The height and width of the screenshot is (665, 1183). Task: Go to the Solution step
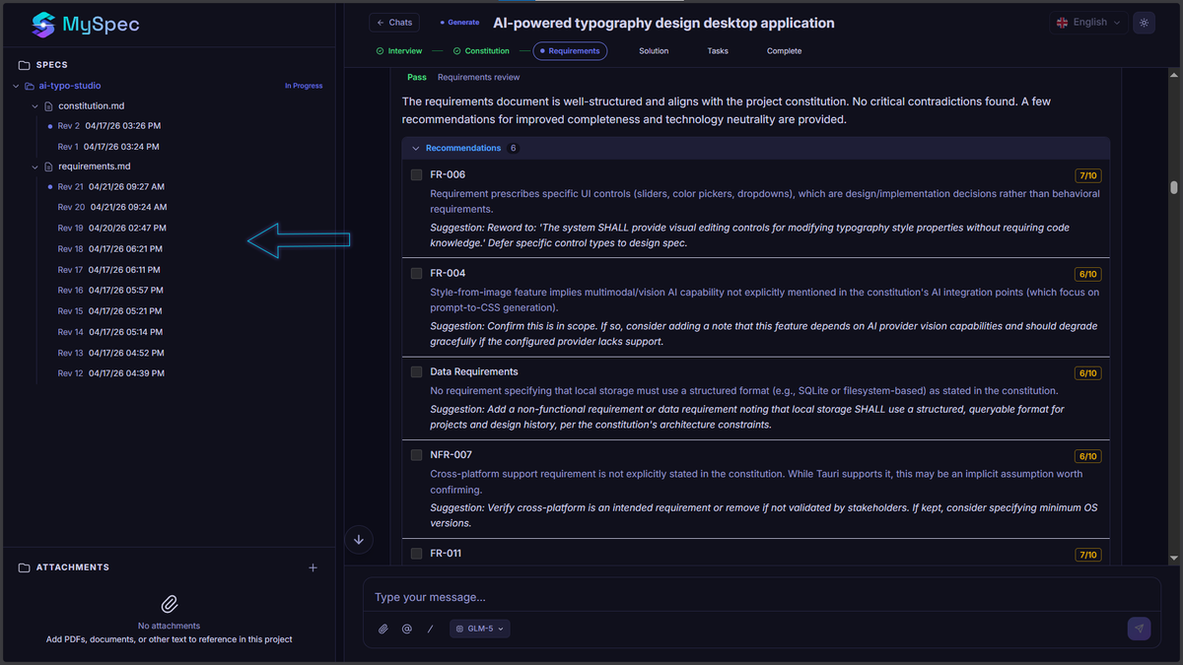tap(654, 51)
